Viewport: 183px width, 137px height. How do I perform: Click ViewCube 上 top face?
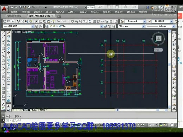pyautogui.click(x=158, y=38)
